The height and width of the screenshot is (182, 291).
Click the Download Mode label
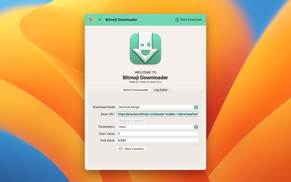click(104, 107)
